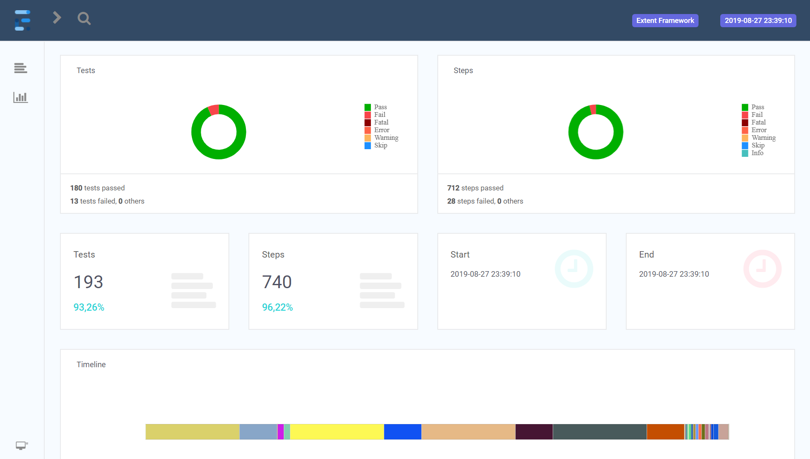Screen dimensions: 810x459
Task: Expand navigation with the chevron arrow
Action: [57, 18]
